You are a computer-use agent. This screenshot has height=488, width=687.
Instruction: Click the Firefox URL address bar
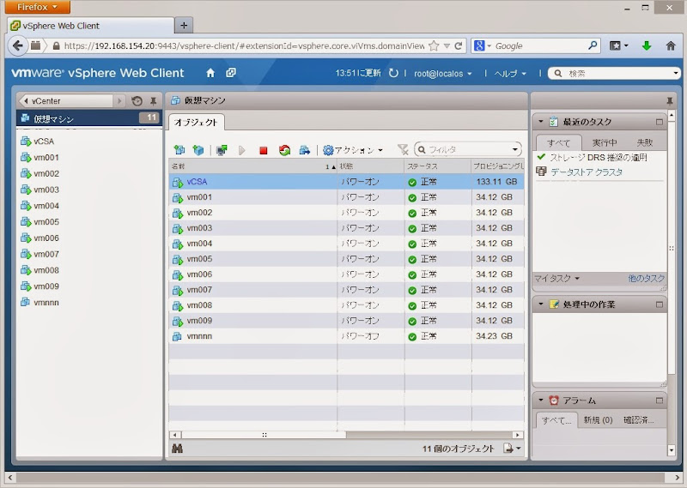click(244, 45)
